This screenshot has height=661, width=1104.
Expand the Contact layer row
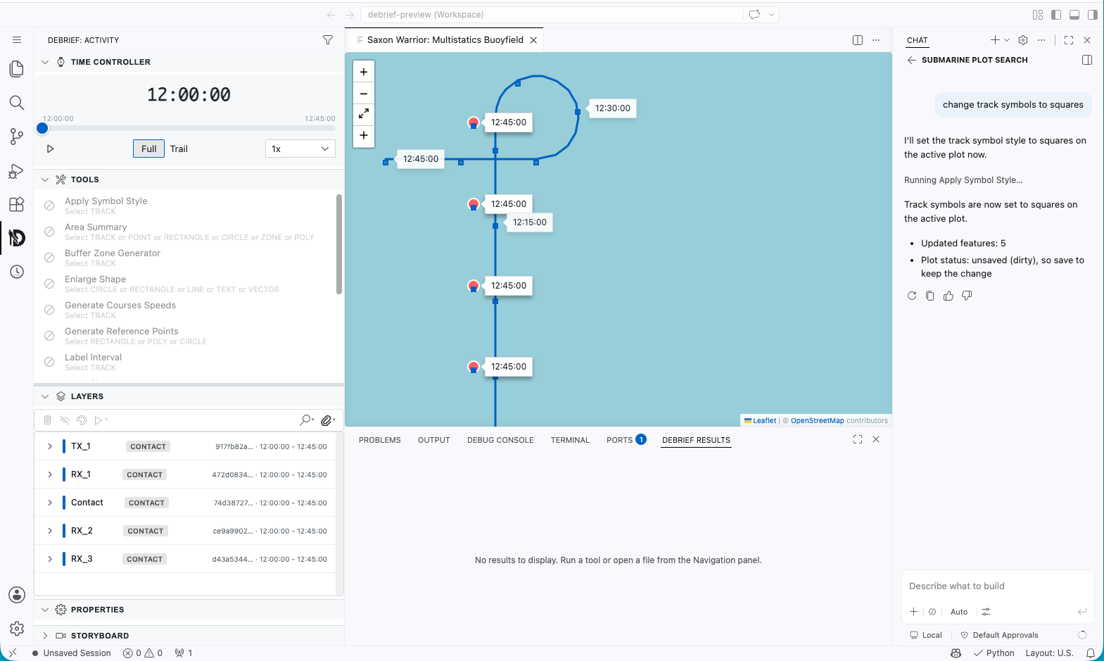[50, 503]
